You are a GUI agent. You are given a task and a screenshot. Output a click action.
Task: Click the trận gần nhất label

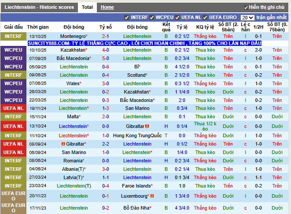click(x=272, y=18)
